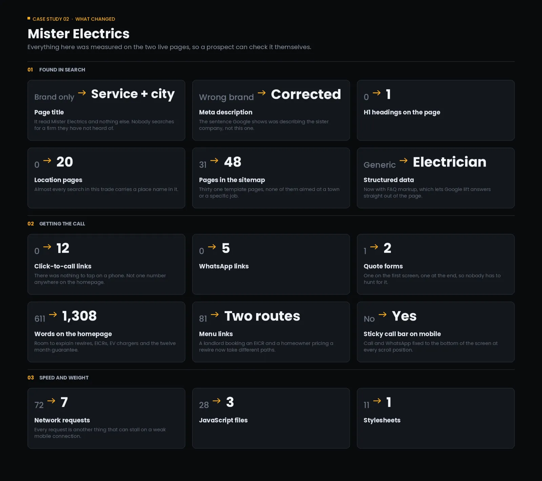This screenshot has height=481, width=542.
Task: Click "H1 headings on the page" label
Action: click(x=402, y=112)
